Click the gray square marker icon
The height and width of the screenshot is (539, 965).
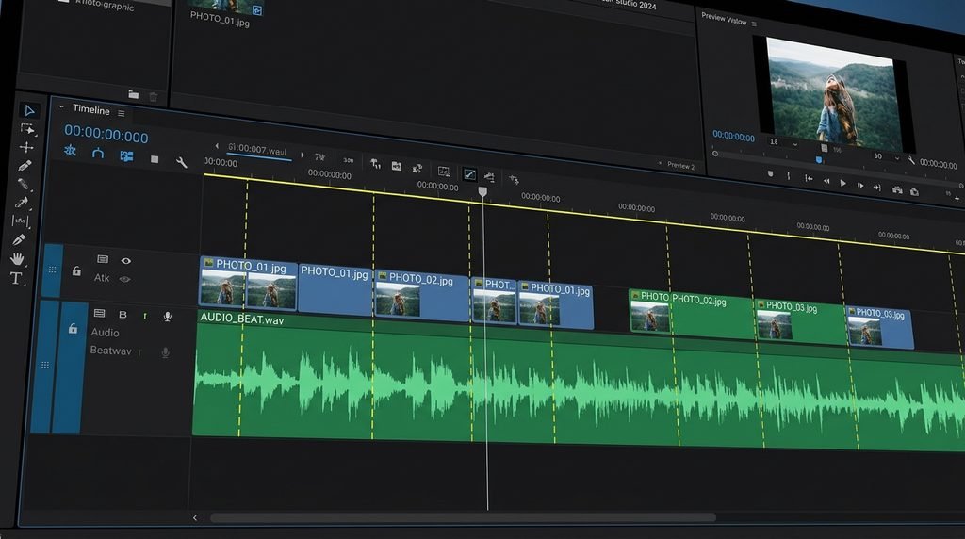pyautogui.click(x=155, y=159)
